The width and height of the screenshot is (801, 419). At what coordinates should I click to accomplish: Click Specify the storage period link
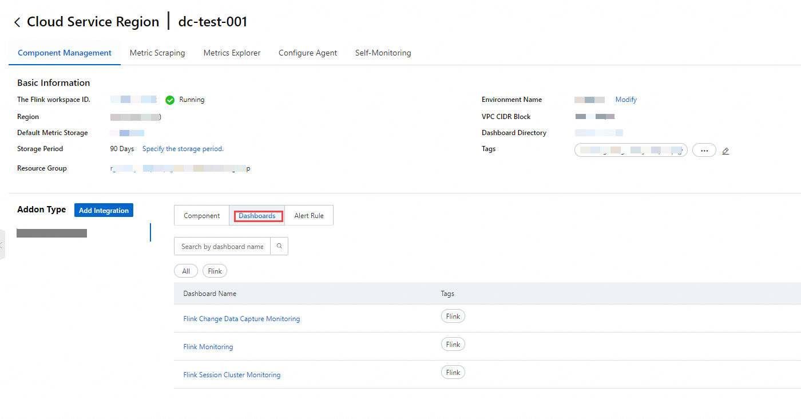tap(183, 149)
